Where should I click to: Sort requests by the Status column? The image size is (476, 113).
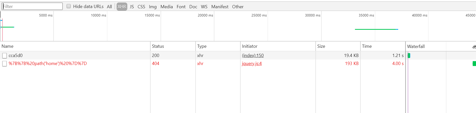click(158, 46)
